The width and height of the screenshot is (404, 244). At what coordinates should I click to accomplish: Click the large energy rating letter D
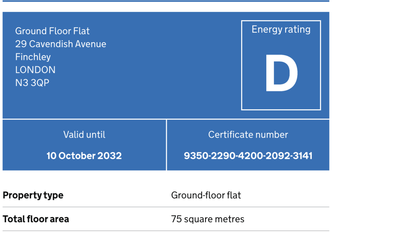pyautogui.click(x=281, y=73)
